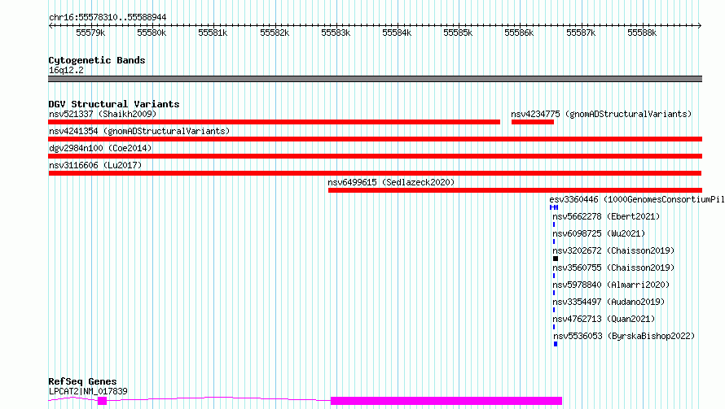
Task: Click the ruler's left arrowhead
Action: [51, 26]
